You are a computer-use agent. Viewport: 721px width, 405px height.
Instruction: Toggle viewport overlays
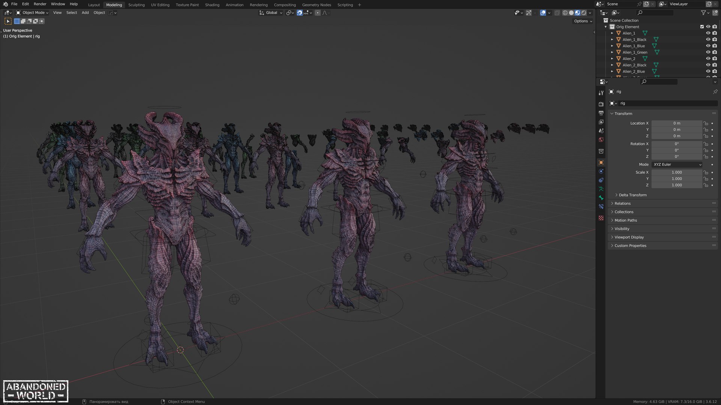[543, 13]
